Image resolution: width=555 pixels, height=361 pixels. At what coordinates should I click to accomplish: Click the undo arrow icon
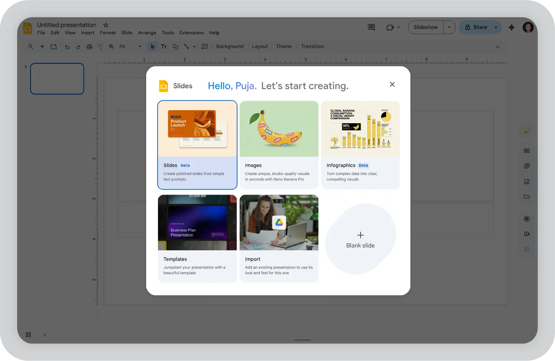[67, 46]
